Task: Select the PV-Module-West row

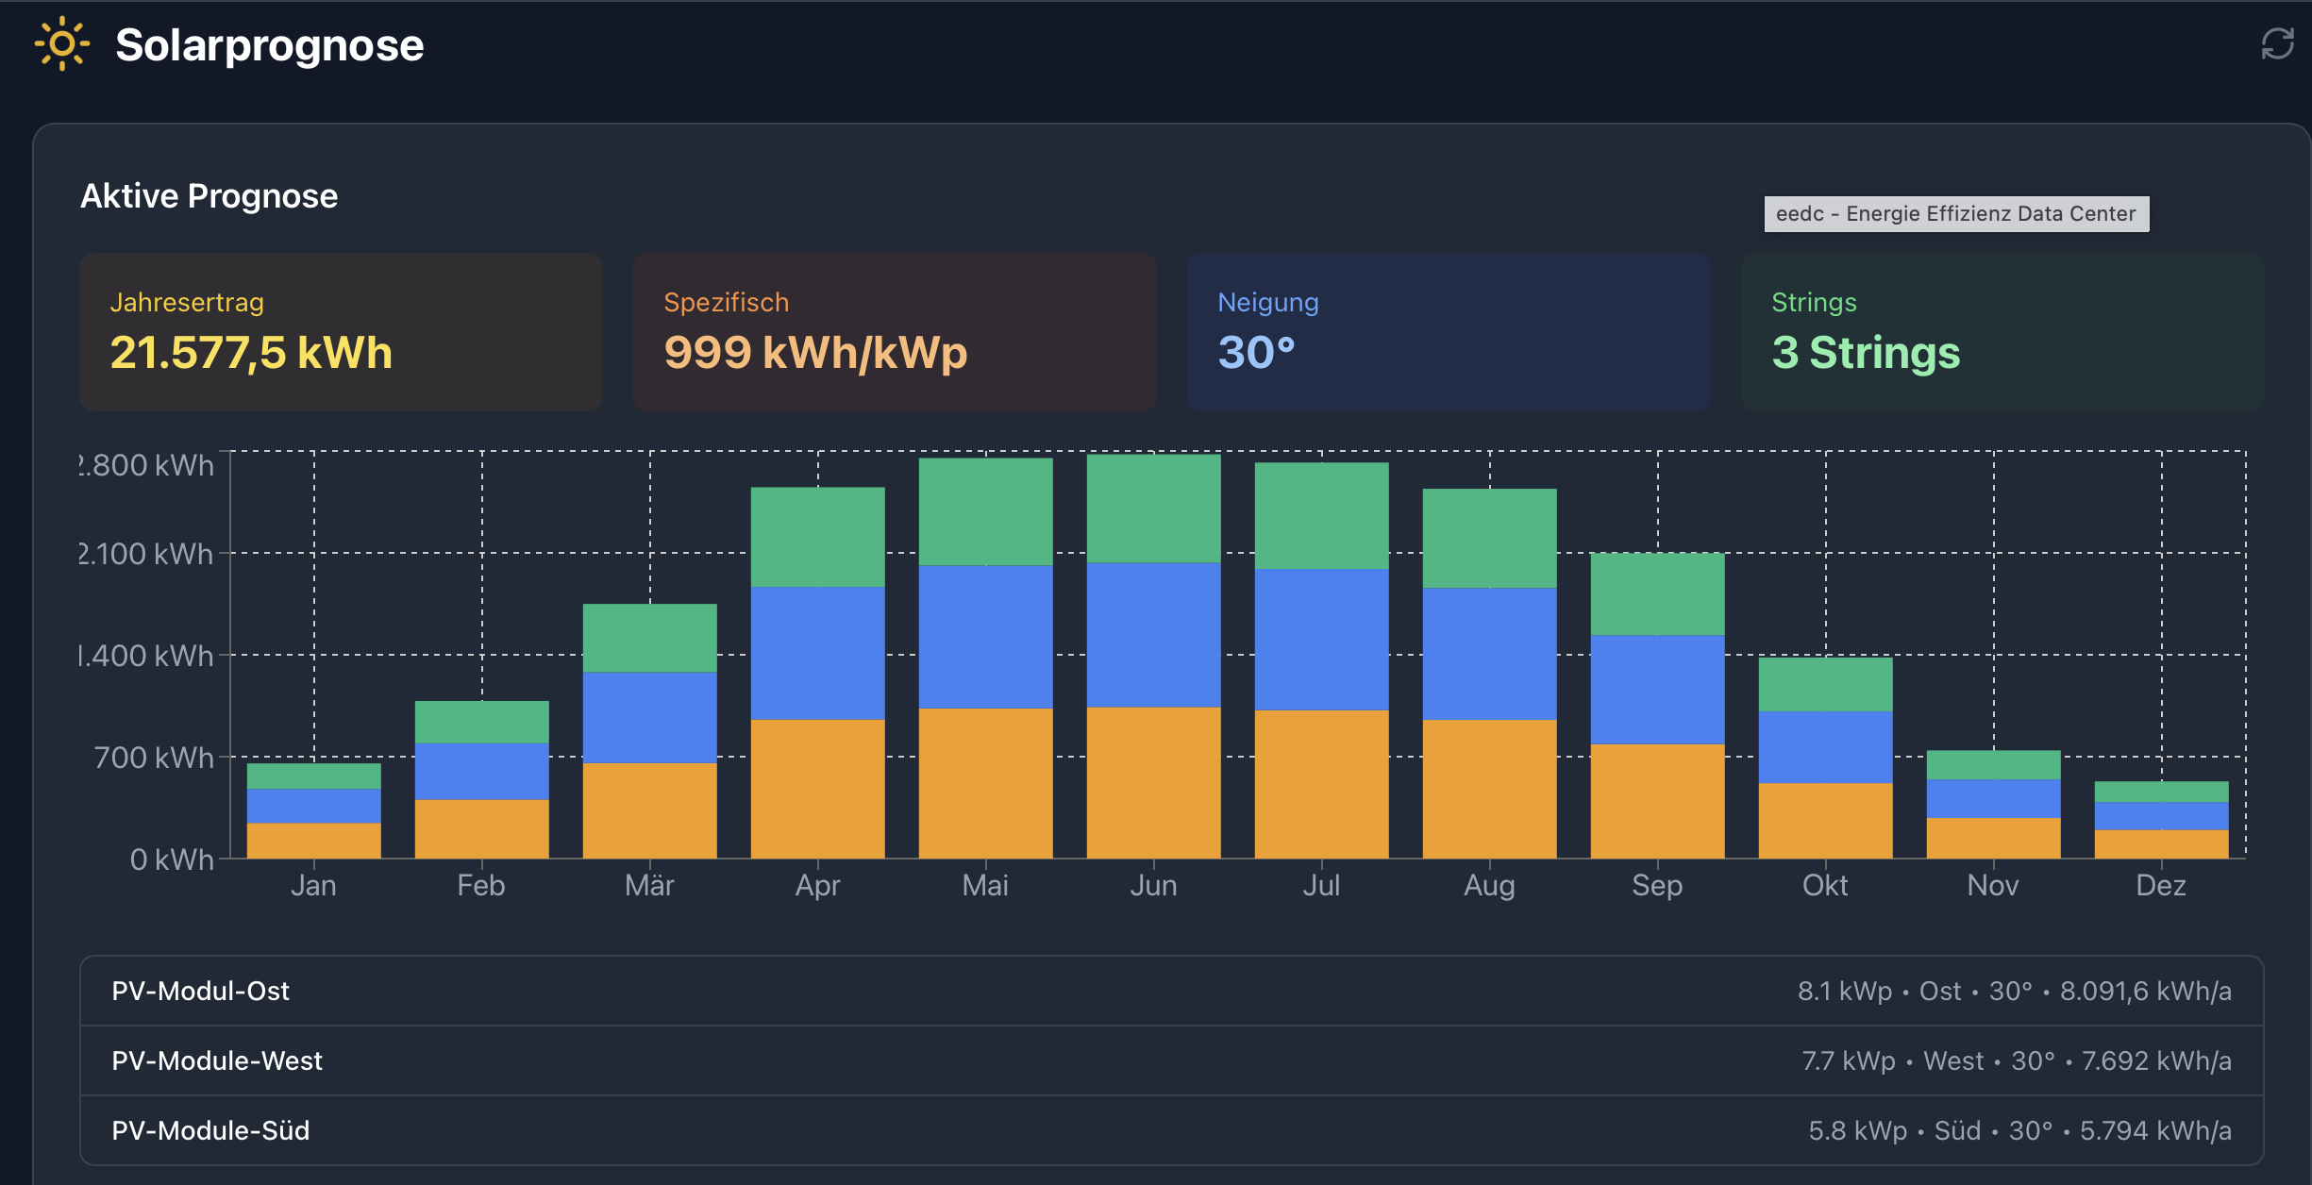Action: (1171, 1060)
